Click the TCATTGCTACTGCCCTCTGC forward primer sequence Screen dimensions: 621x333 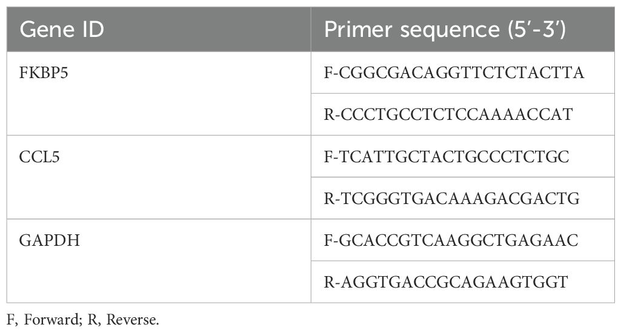448,156
